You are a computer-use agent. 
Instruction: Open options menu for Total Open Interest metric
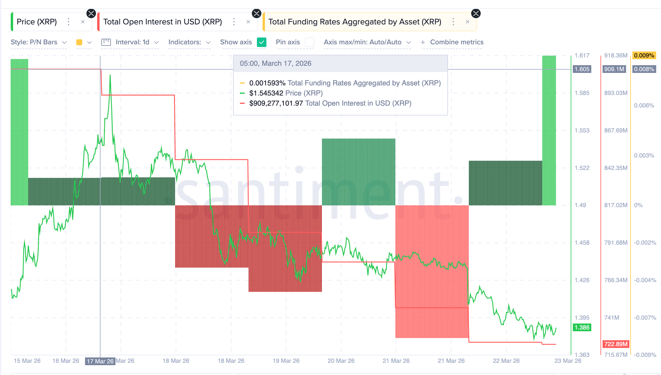click(x=234, y=21)
